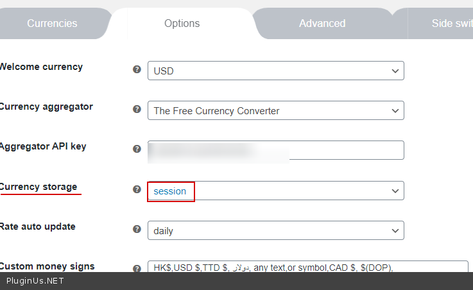Click the PluginUs.NET link
473x290 pixels.
(x=35, y=281)
